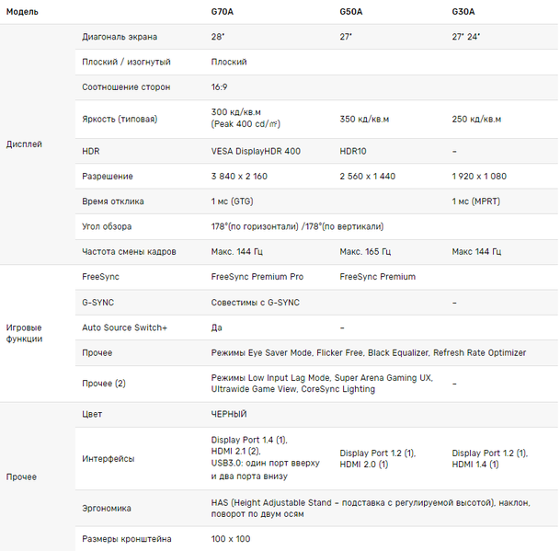
Task: Select the 3 840 x 2 160 resolution
Action: 239,176
